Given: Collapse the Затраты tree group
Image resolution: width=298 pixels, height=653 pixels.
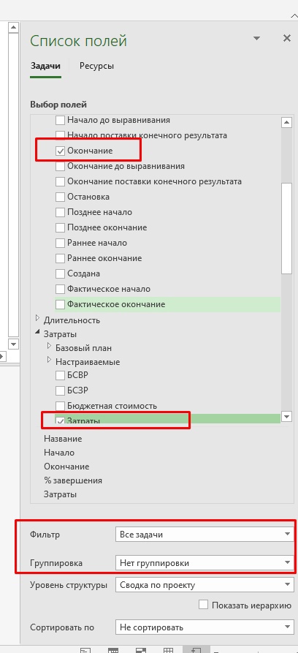Looking at the screenshot, I should [37, 333].
